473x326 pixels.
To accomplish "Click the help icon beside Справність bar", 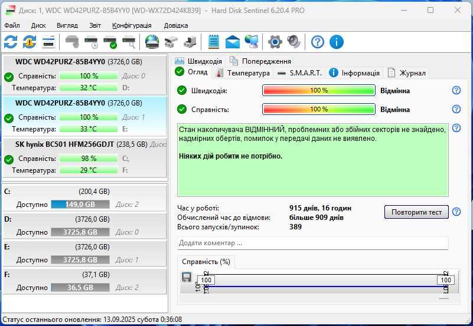I will pyautogui.click(x=456, y=109).
